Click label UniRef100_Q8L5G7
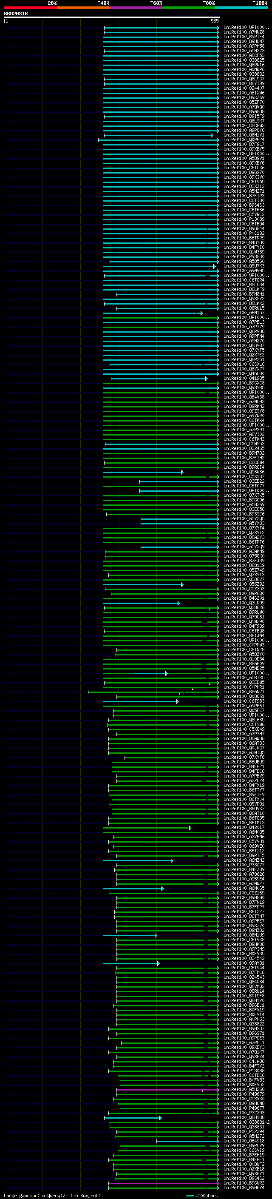 244,79
